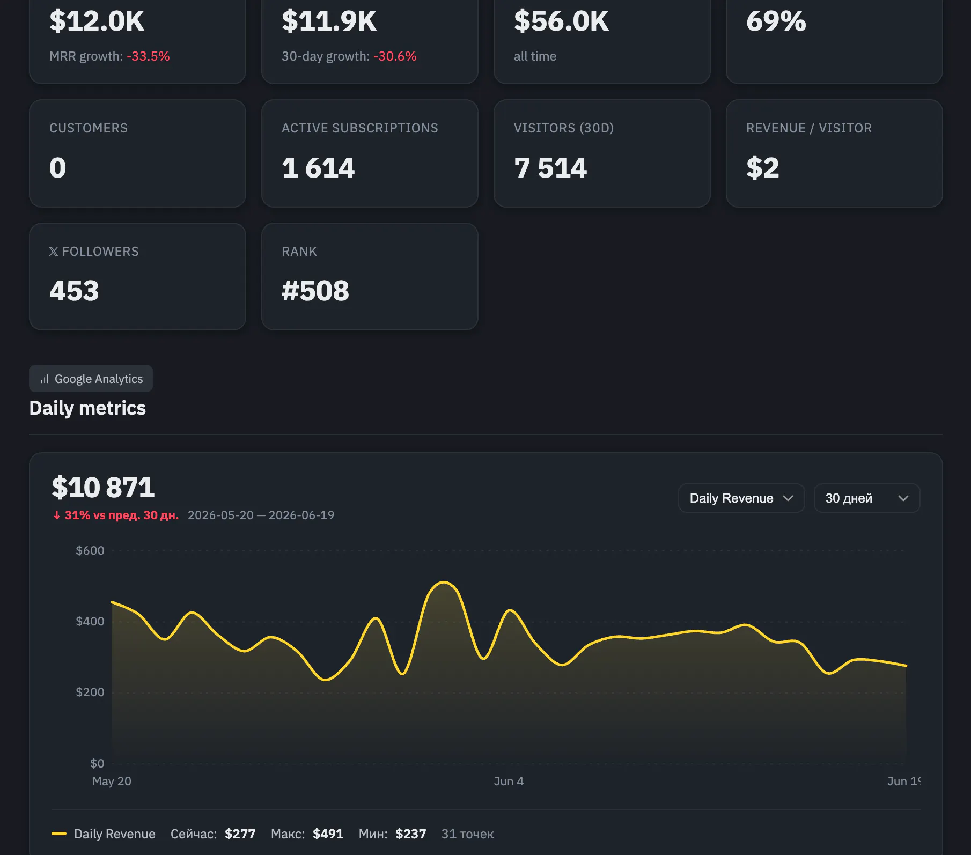Click the MRR growth -33.5% text
Image resolution: width=971 pixels, height=855 pixels.
click(109, 56)
